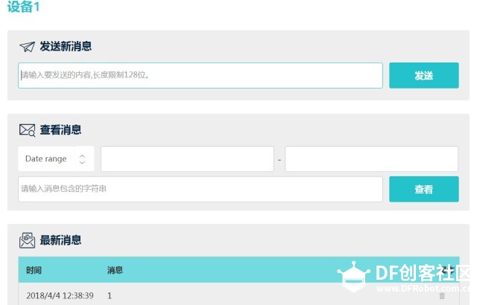
Task: Click the end date input box
Action: coord(371,159)
